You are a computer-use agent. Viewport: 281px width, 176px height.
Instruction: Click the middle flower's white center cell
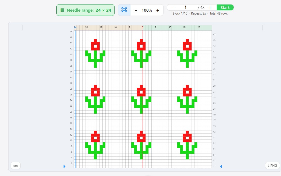[141, 92]
